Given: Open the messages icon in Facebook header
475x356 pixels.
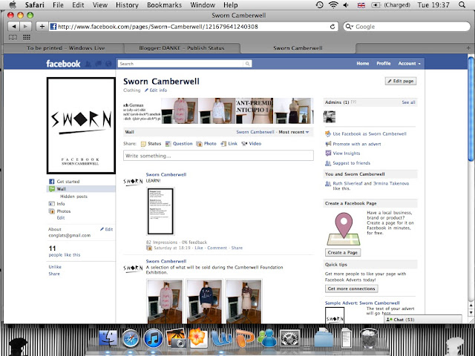Looking at the screenshot, I should pos(99,64).
